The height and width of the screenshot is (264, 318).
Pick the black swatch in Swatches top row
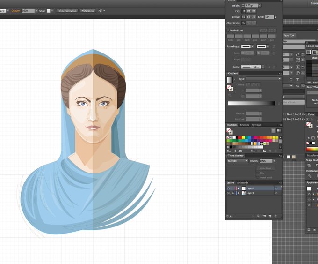coord(237,137)
